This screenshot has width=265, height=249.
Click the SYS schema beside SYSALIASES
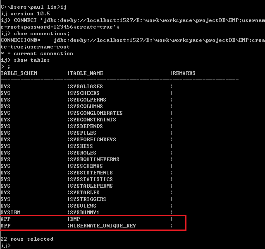[5, 87]
